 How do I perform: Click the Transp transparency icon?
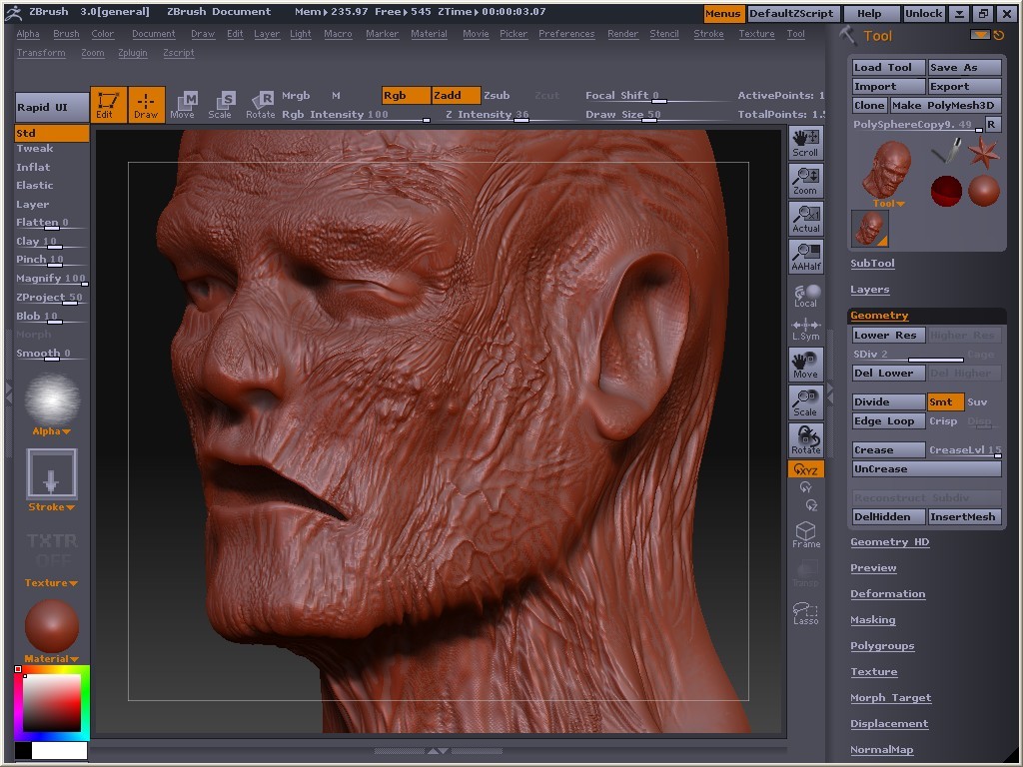click(x=806, y=574)
